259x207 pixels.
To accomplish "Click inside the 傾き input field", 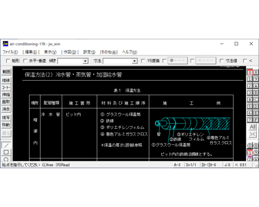I will click(70, 61).
